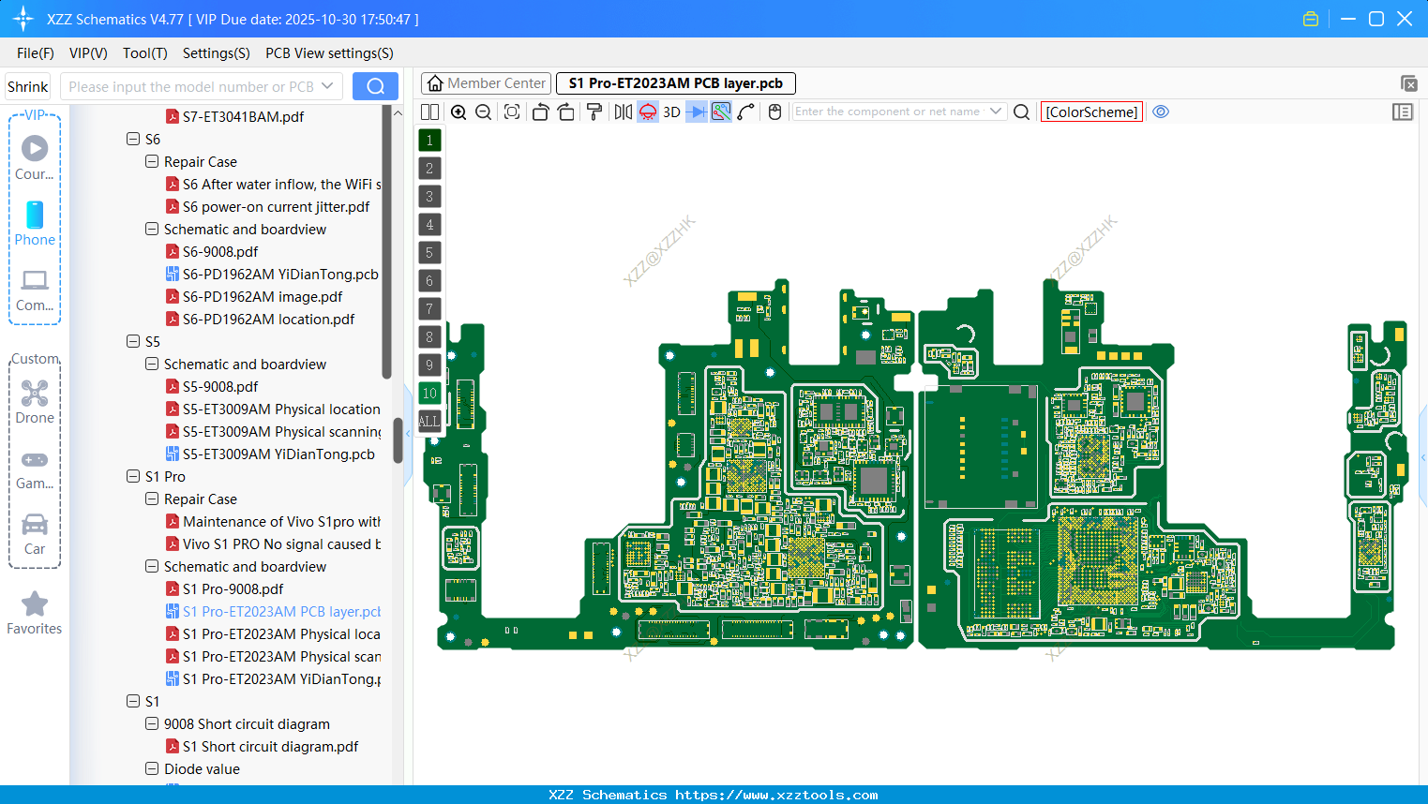This screenshot has width=1428, height=804.
Task: Switch to S1 Pro-ET2023AM PCB layer tab
Action: [x=675, y=83]
